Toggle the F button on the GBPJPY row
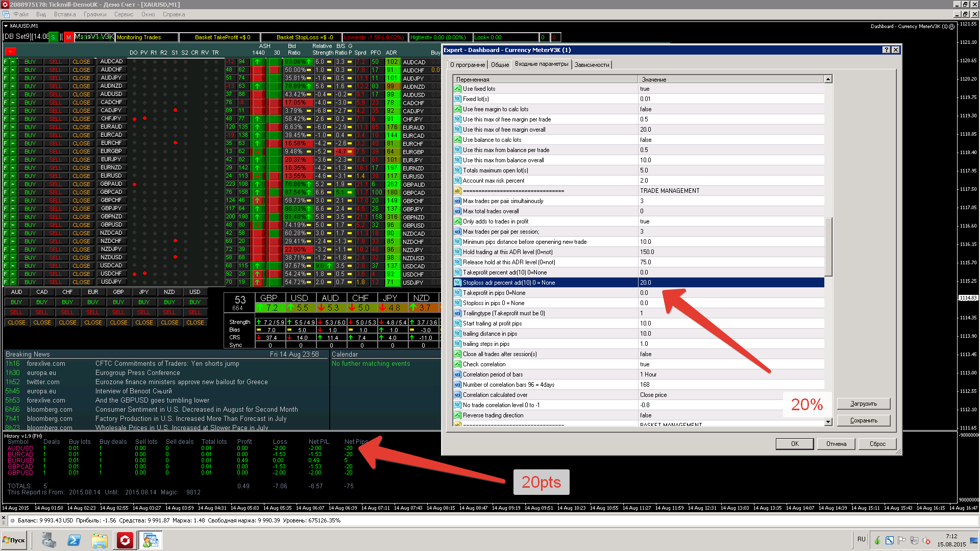980x551 pixels. point(6,209)
